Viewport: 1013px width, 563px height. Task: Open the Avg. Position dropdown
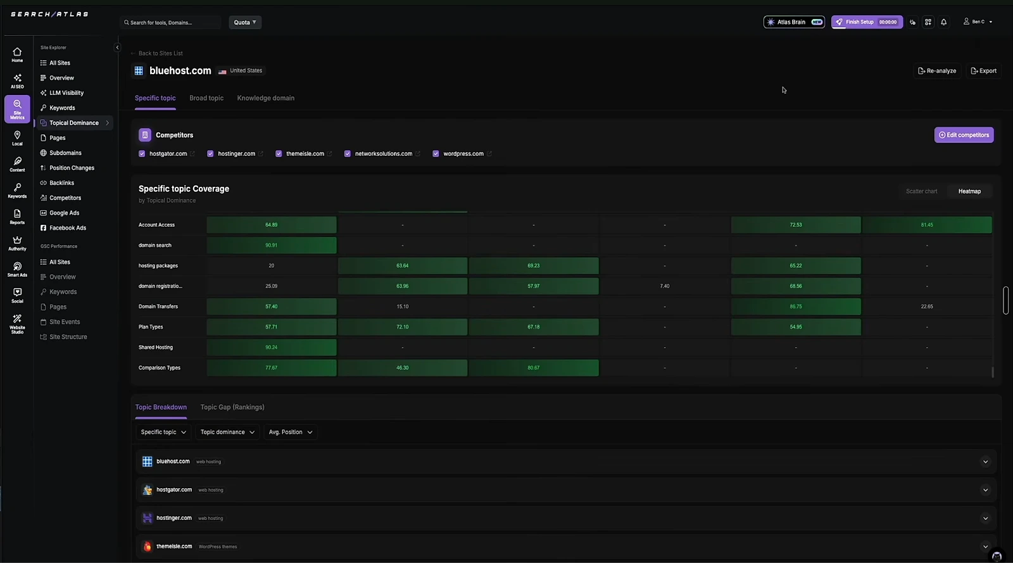pyautogui.click(x=291, y=432)
